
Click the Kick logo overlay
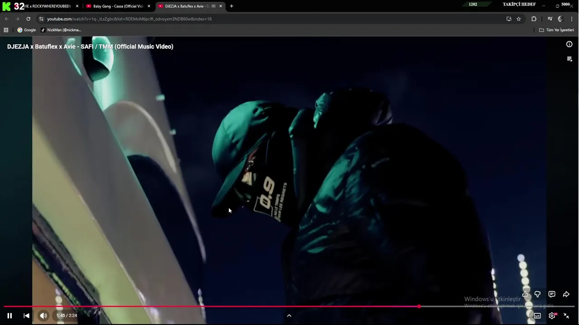[6, 6]
